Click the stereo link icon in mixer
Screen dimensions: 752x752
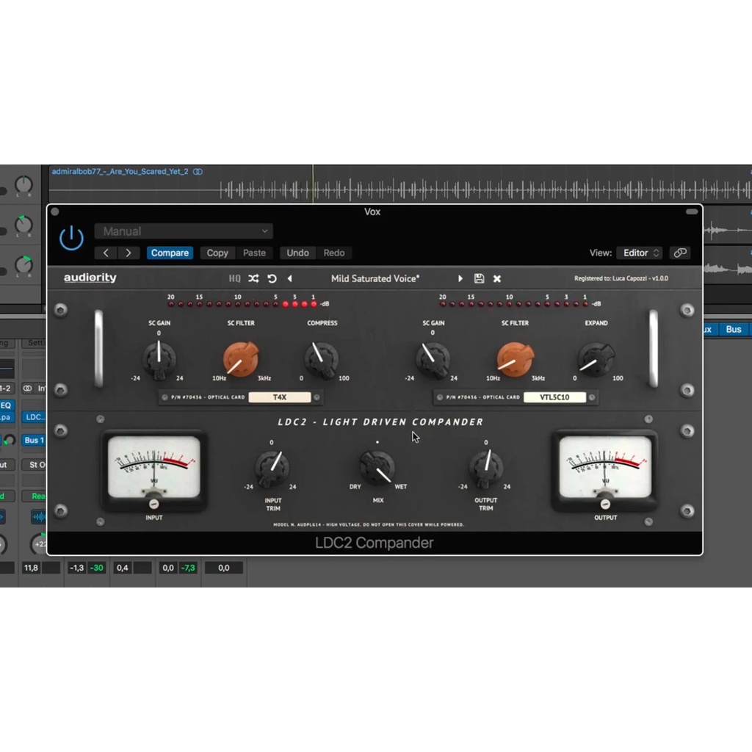[x=27, y=388]
